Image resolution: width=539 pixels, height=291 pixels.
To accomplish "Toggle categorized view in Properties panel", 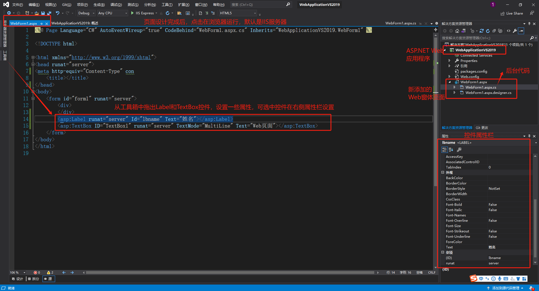I will (445, 150).
